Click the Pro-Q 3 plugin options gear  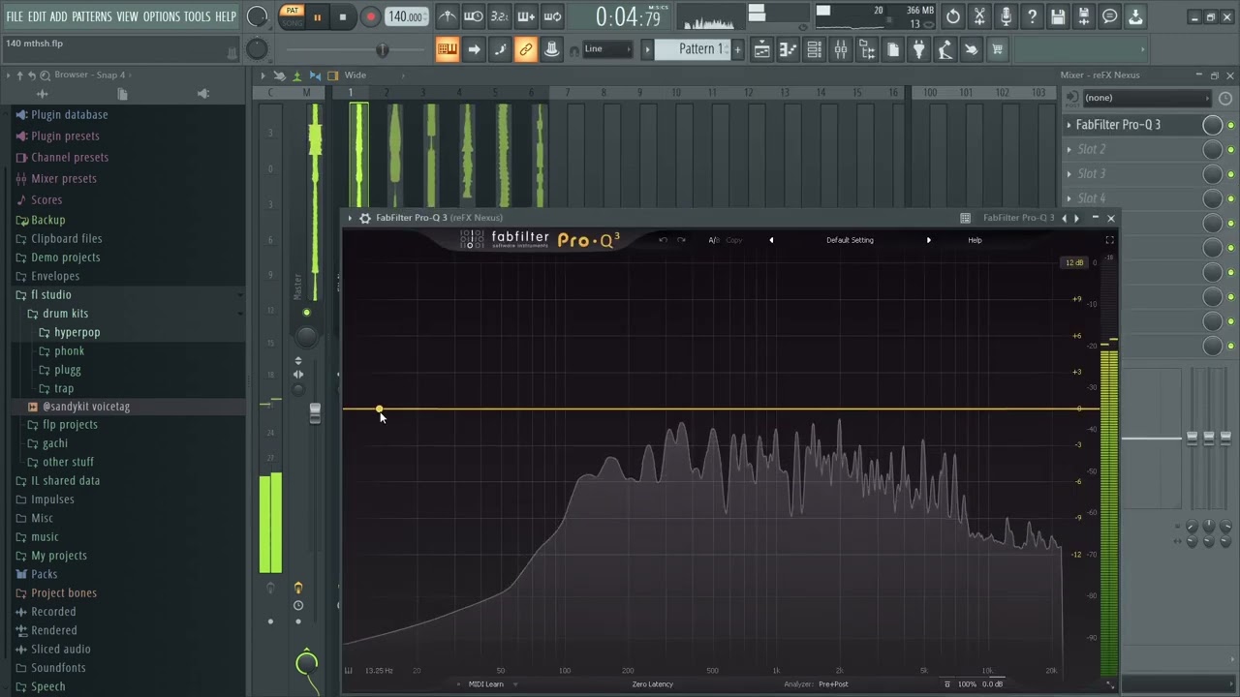(x=365, y=218)
